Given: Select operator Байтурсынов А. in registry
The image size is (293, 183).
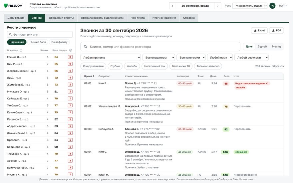Looking at the screenshot, I should pyautogui.click(x=40, y=167).
